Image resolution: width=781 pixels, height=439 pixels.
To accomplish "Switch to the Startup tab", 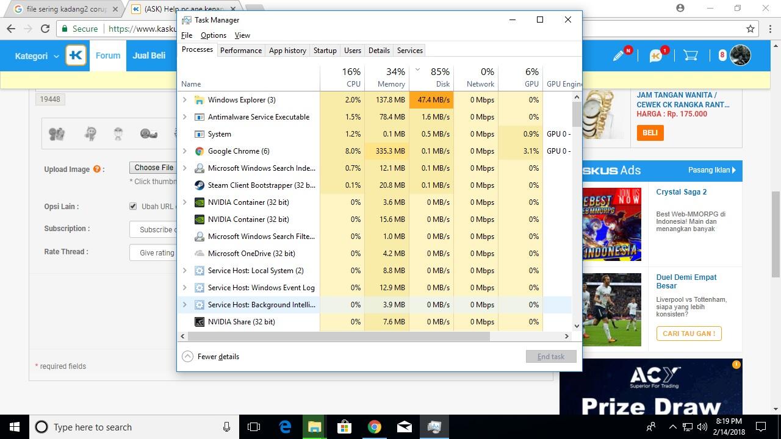I will click(x=325, y=51).
